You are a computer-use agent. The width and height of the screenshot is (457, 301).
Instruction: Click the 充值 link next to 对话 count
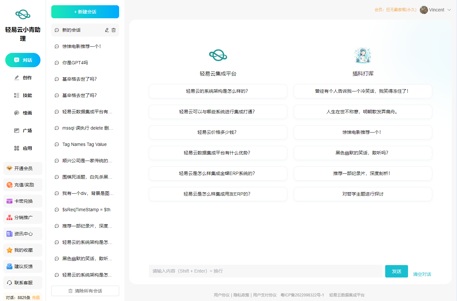tap(36, 298)
